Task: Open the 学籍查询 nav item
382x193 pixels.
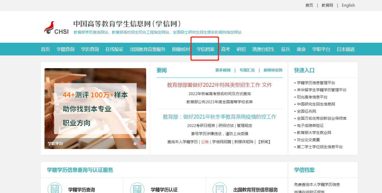Action: click(x=65, y=49)
